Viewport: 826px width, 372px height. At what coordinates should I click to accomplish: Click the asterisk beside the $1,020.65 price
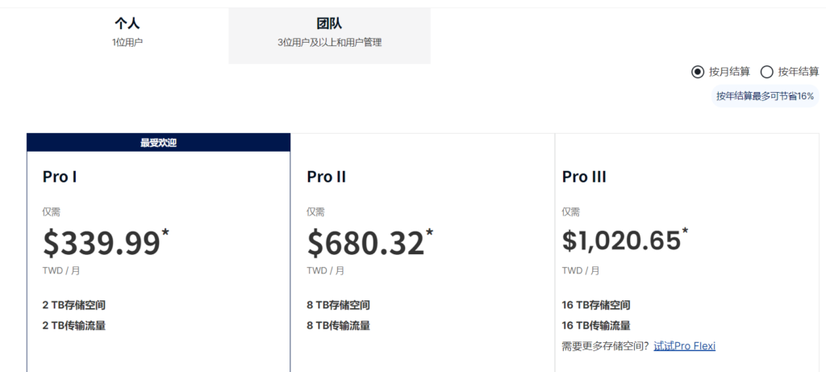(685, 232)
